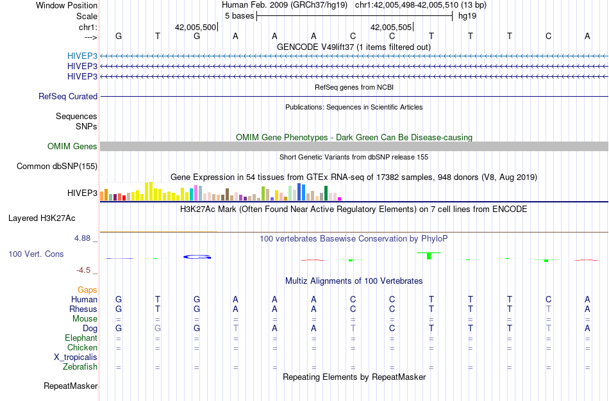This screenshot has height=401, width=609.
Task: Click the '100 Vert. Cons' track label
Action: (36, 254)
